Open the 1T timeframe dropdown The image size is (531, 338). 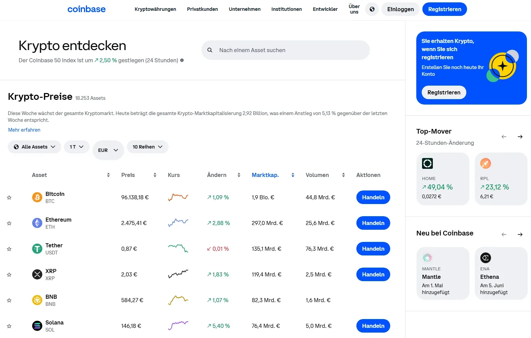[76, 147]
